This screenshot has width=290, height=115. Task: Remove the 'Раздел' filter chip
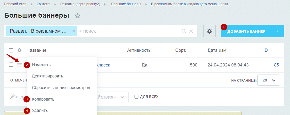[x=74, y=31]
